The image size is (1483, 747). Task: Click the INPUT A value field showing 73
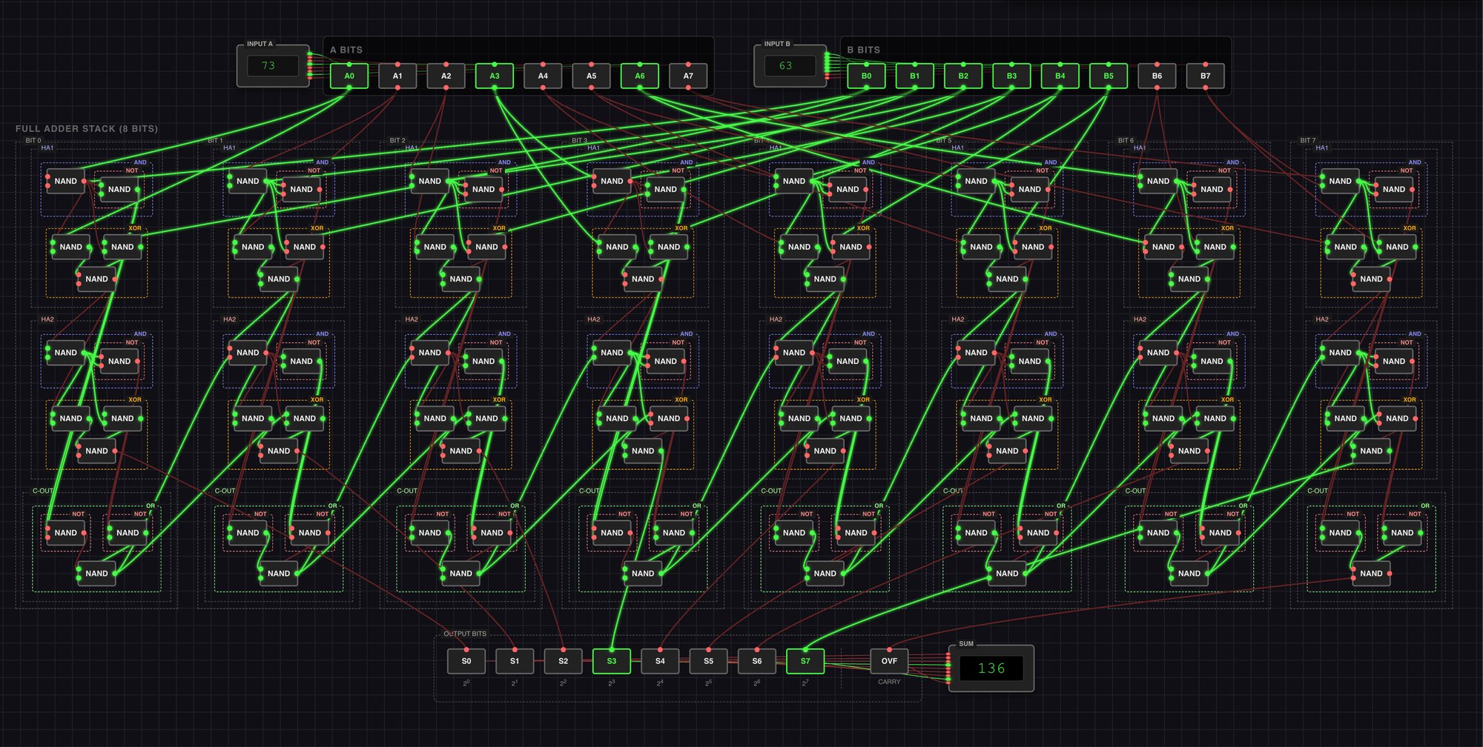click(x=272, y=65)
